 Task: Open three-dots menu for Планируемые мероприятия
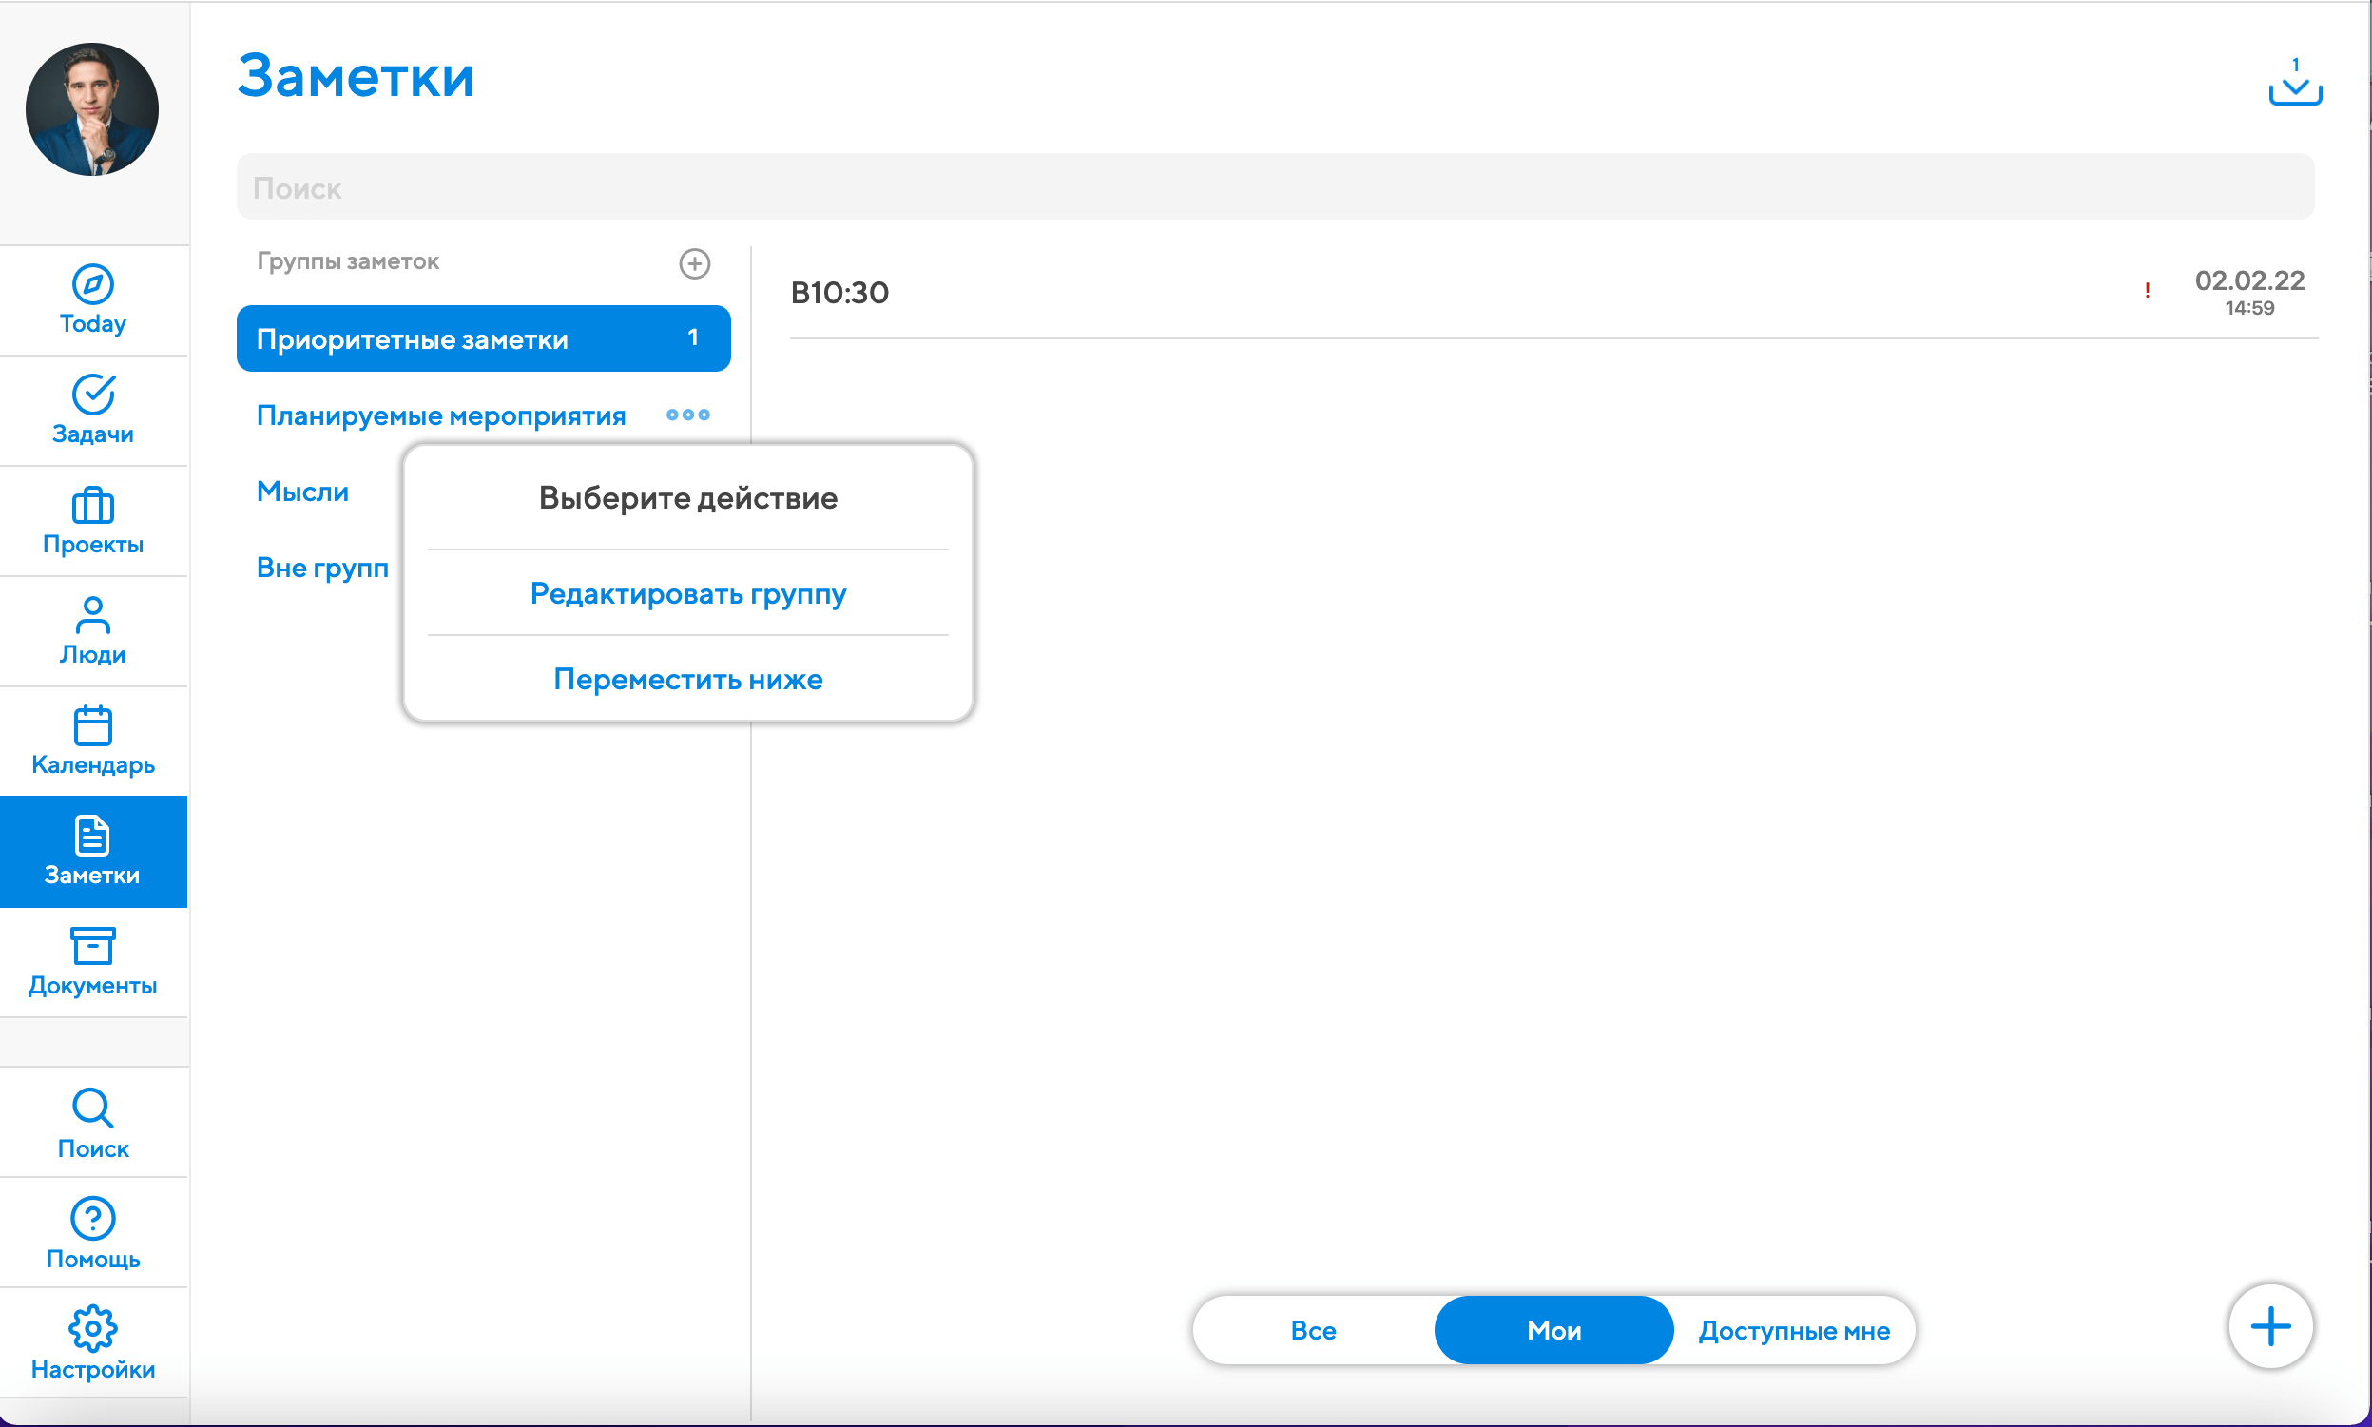point(687,415)
